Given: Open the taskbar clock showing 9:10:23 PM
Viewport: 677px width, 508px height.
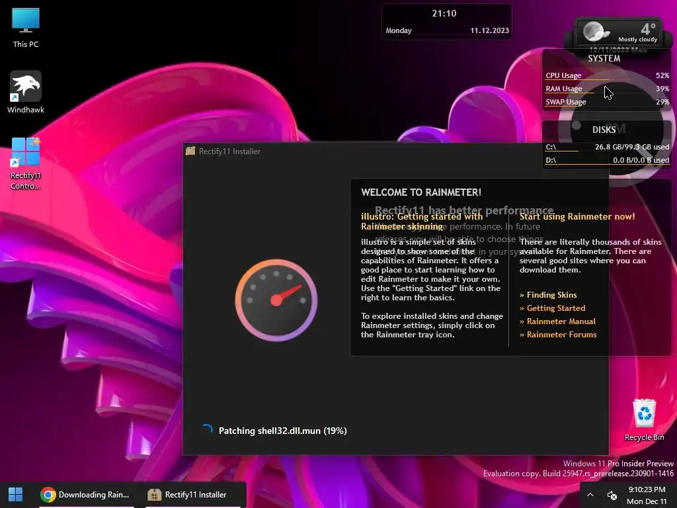Looking at the screenshot, I should 647,495.
